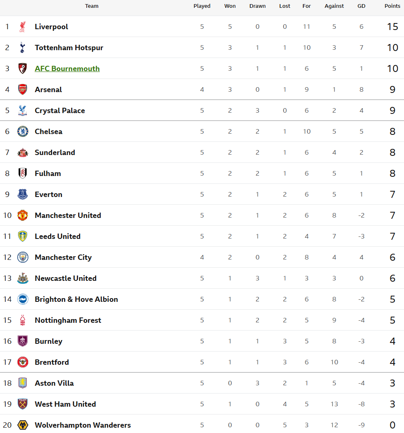Click Liverpool's 15 points value

tap(392, 26)
